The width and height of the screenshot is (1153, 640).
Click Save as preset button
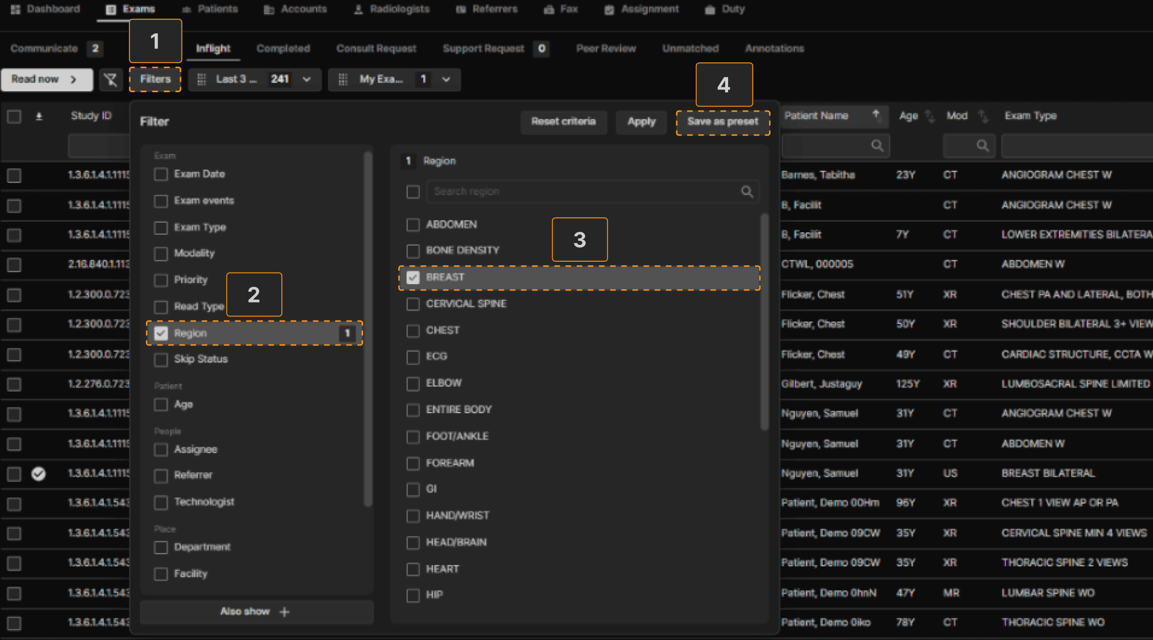pos(723,122)
